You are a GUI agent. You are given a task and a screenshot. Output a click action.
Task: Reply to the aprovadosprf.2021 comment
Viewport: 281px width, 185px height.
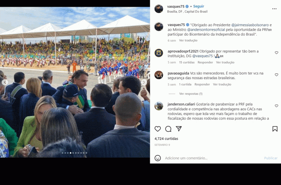point(205,62)
